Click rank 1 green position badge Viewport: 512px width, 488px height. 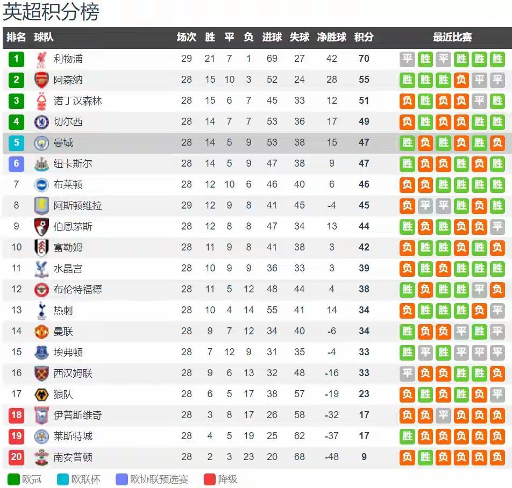tap(16, 59)
